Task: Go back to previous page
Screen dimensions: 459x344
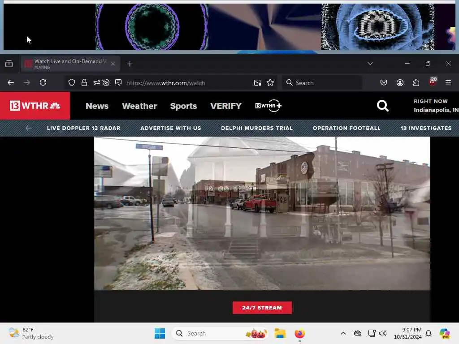Action: (11, 83)
